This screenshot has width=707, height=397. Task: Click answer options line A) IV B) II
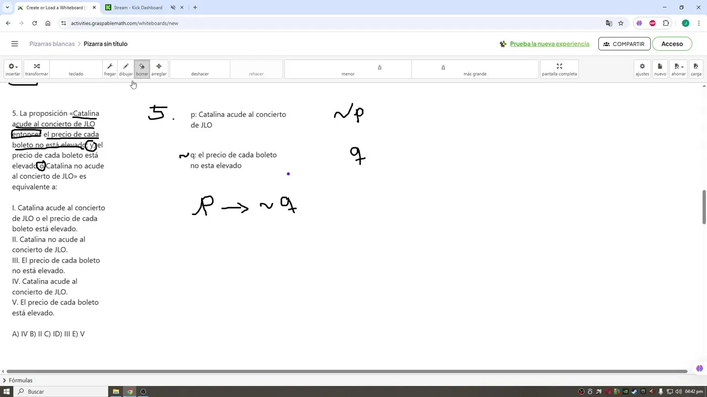point(49,334)
